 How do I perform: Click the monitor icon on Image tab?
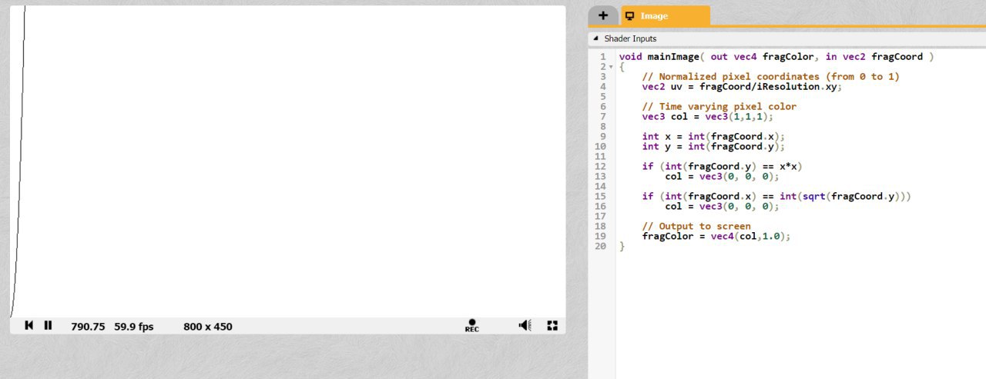[x=630, y=16]
